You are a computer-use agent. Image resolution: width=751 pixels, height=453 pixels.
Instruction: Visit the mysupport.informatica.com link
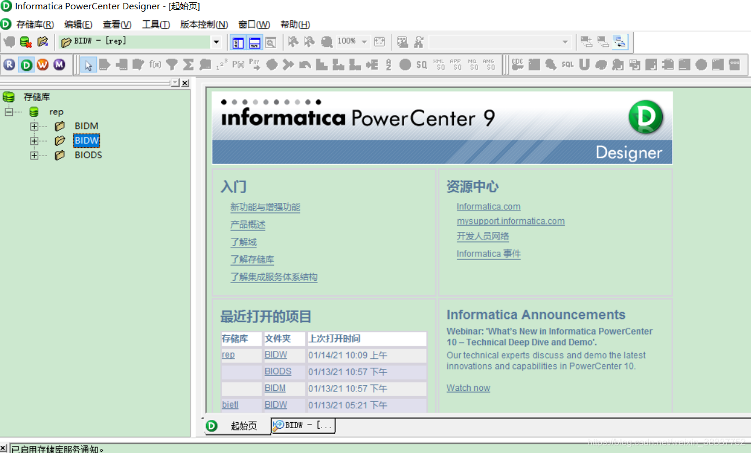(x=511, y=221)
